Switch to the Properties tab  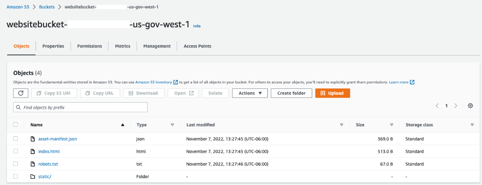pos(53,46)
